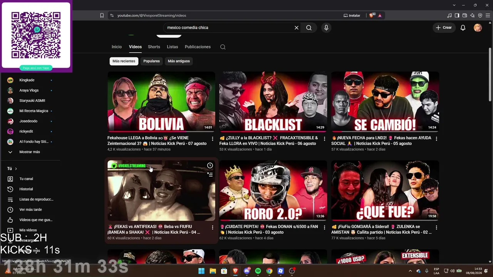Open the account avatar menu
The width and height of the screenshot is (493, 277).
click(478, 28)
